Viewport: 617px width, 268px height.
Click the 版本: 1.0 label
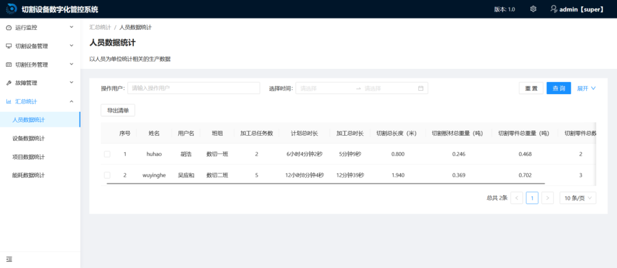click(x=504, y=9)
